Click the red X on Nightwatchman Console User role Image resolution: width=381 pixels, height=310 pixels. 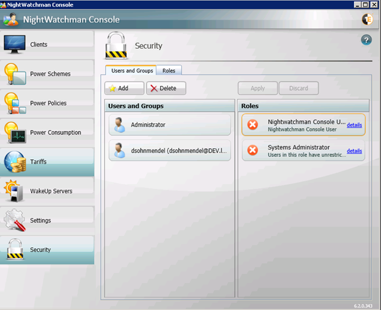pyautogui.click(x=252, y=125)
